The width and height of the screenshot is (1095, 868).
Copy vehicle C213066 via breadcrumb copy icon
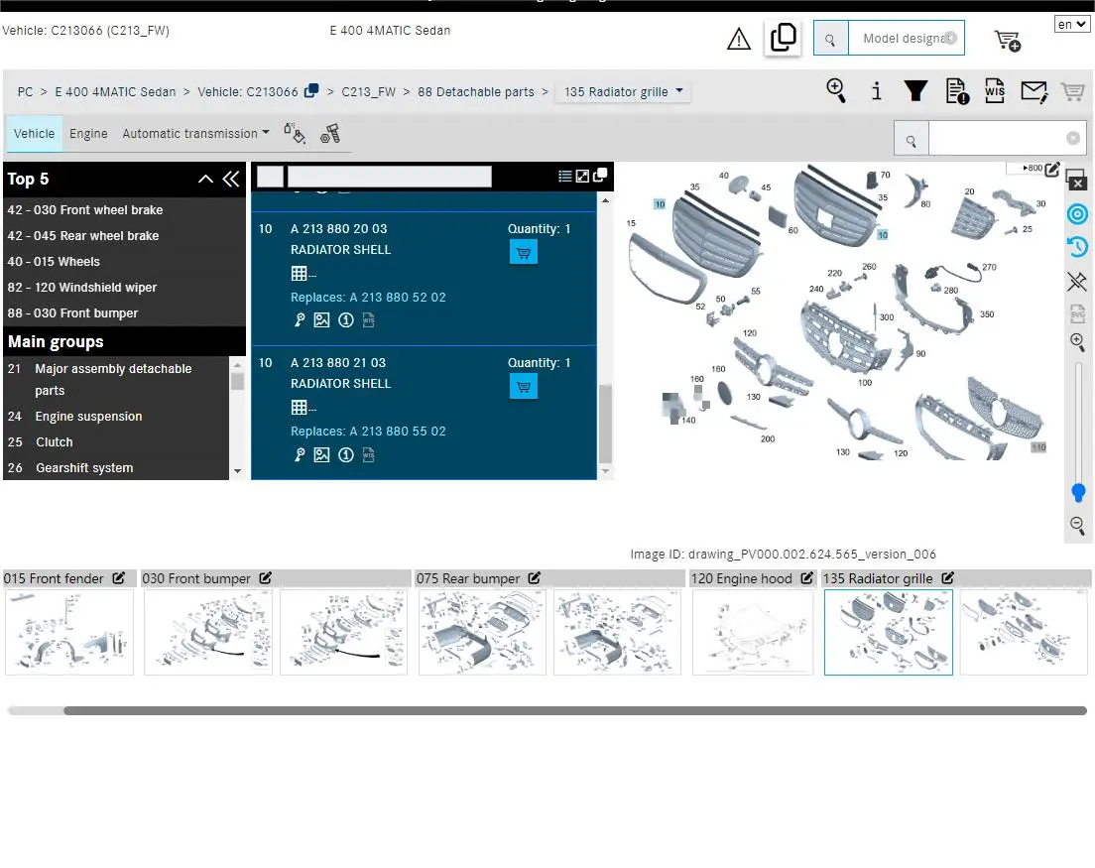tap(311, 91)
